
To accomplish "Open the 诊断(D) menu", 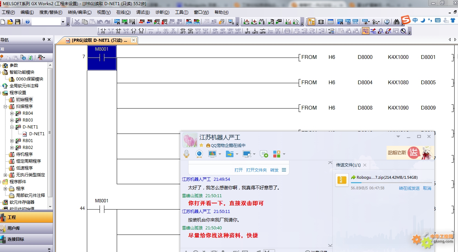I will tap(162, 12).
